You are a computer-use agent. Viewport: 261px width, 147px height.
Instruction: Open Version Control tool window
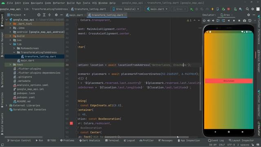click(x=19, y=140)
